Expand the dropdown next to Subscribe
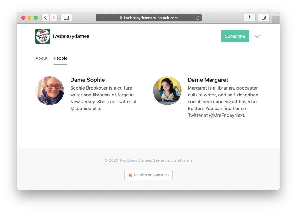Viewport: 297px width, 213px height. [257, 36]
